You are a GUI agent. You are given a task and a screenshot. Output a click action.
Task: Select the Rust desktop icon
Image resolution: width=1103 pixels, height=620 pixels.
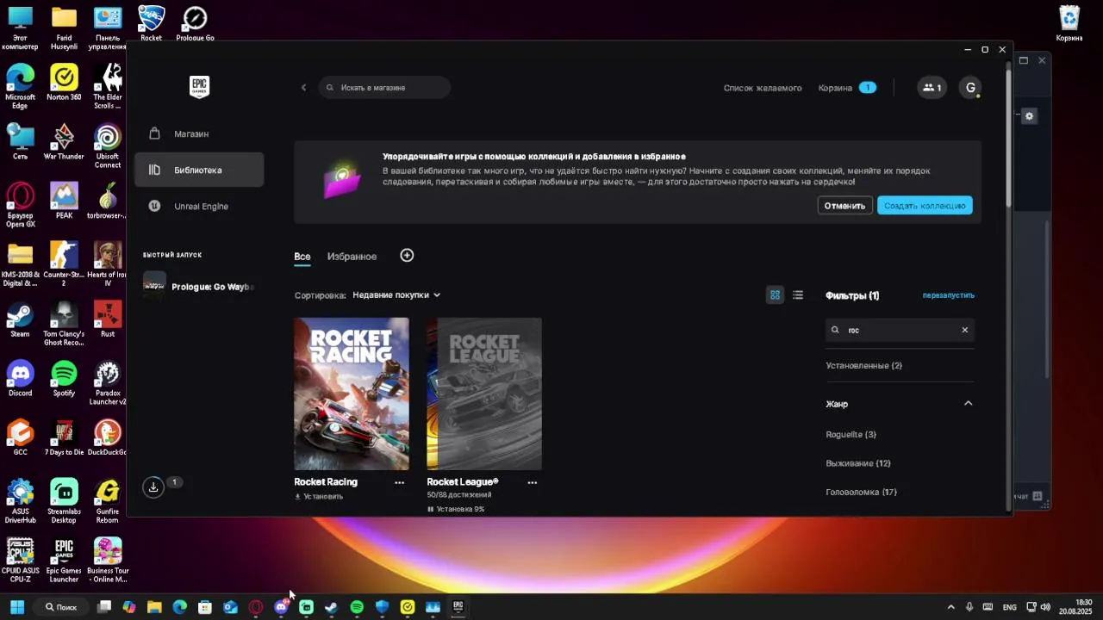point(108,319)
